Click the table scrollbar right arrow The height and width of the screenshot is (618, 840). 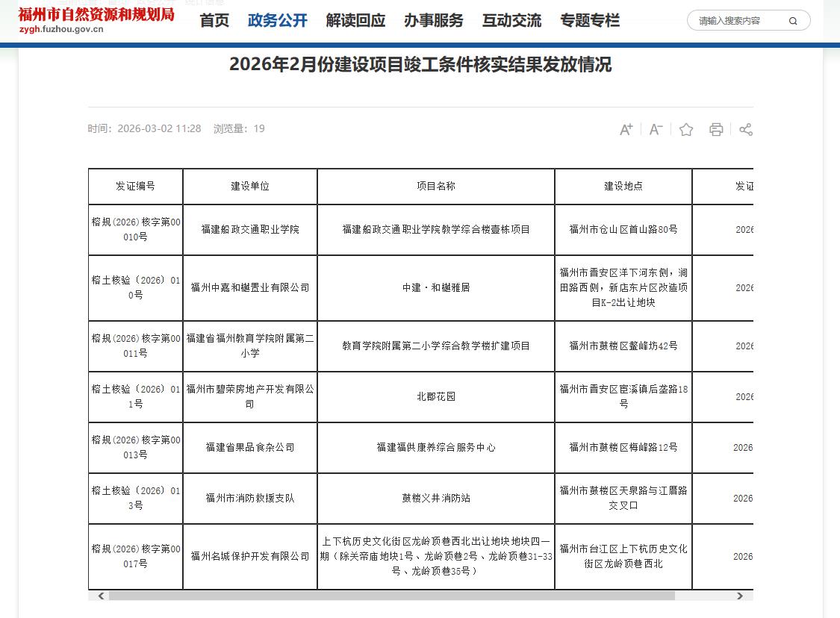740,596
